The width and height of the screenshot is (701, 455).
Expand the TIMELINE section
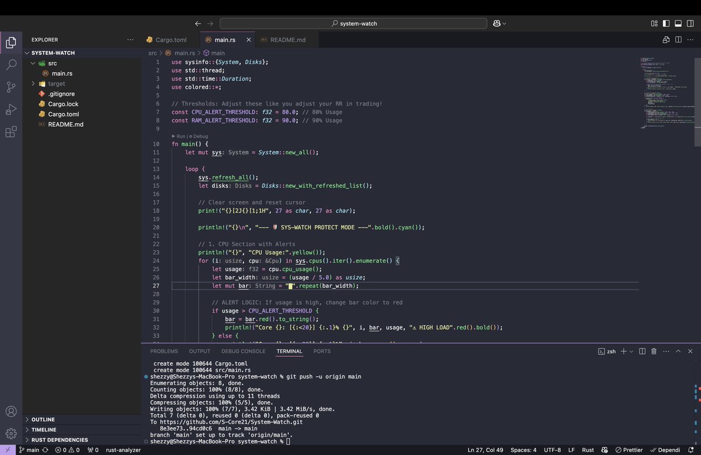point(82,429)
